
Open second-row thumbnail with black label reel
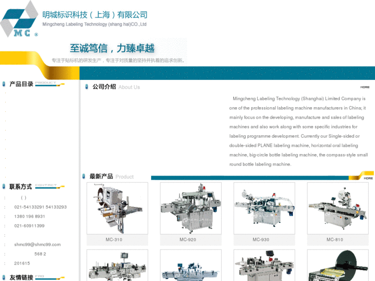pos(338,265)
